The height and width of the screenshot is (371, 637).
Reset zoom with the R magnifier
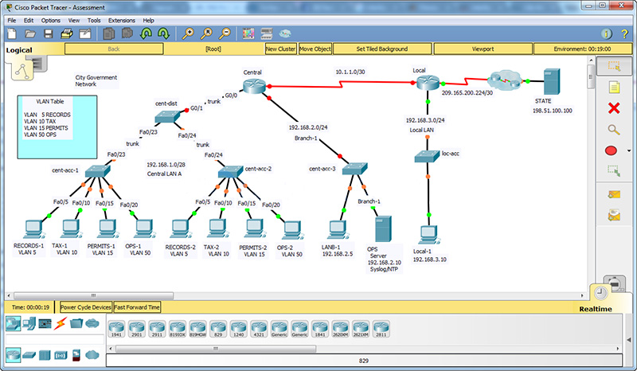tap(206, 33)
